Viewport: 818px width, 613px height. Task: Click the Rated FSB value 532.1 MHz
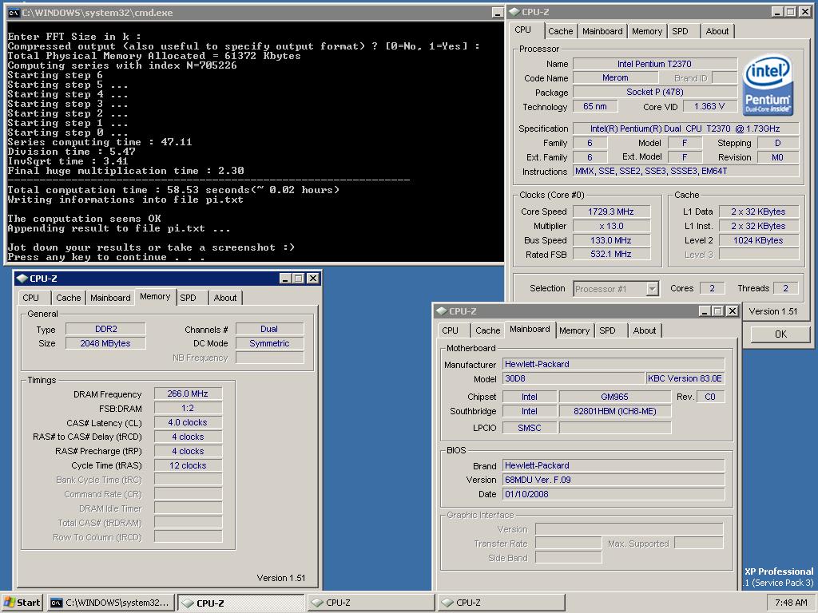(x=611, y=254)
